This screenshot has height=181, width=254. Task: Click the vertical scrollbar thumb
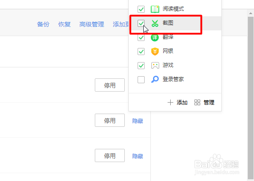tap(250, 98)
